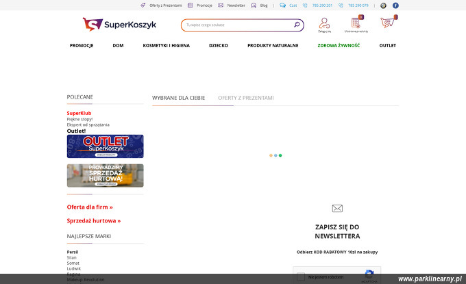Viewport: 466px width, 284px height.
Task: Click the 'Promocje' top bar link
Action: 204,5
